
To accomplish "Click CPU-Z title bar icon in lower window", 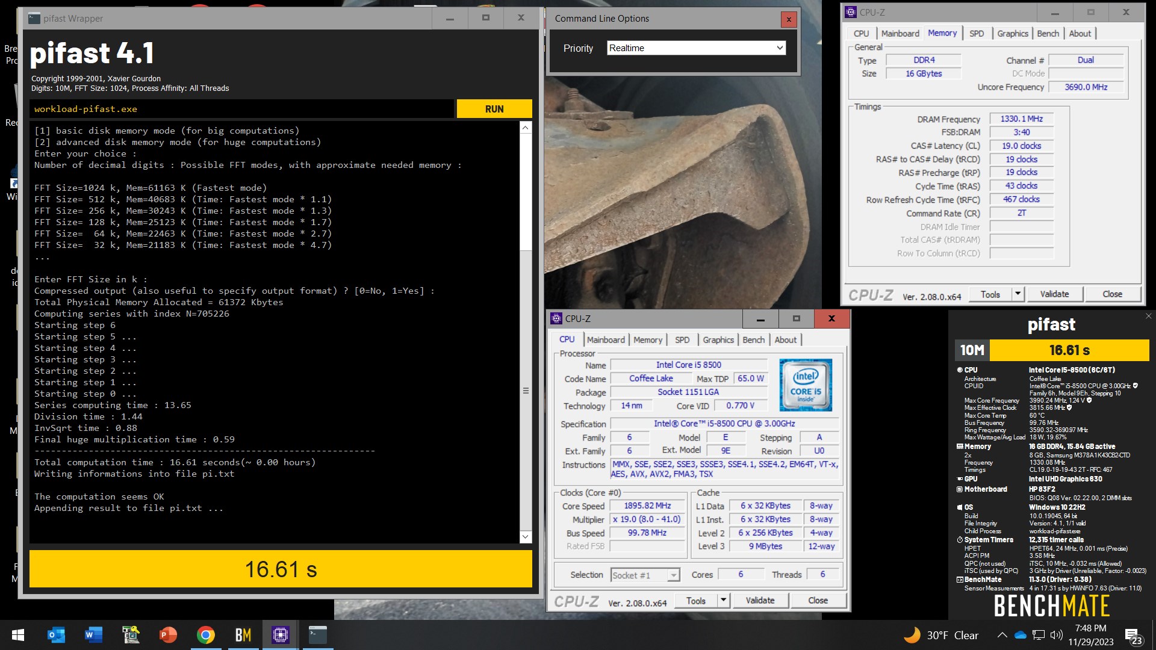I will pos(556,319).
